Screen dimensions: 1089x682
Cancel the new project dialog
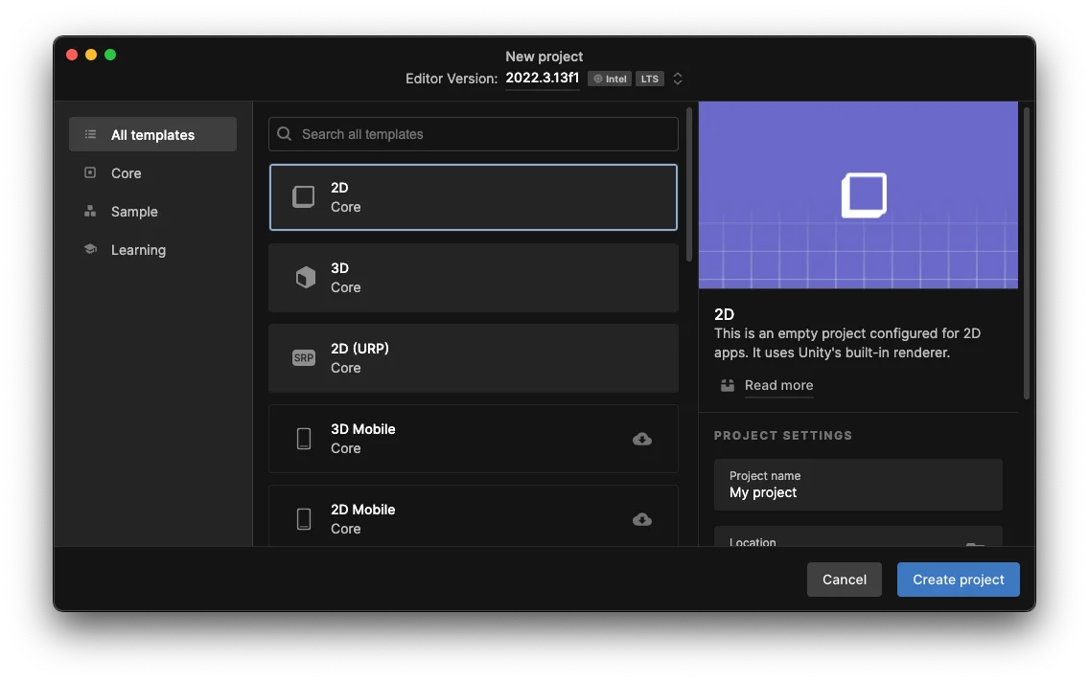click(845, 580)
